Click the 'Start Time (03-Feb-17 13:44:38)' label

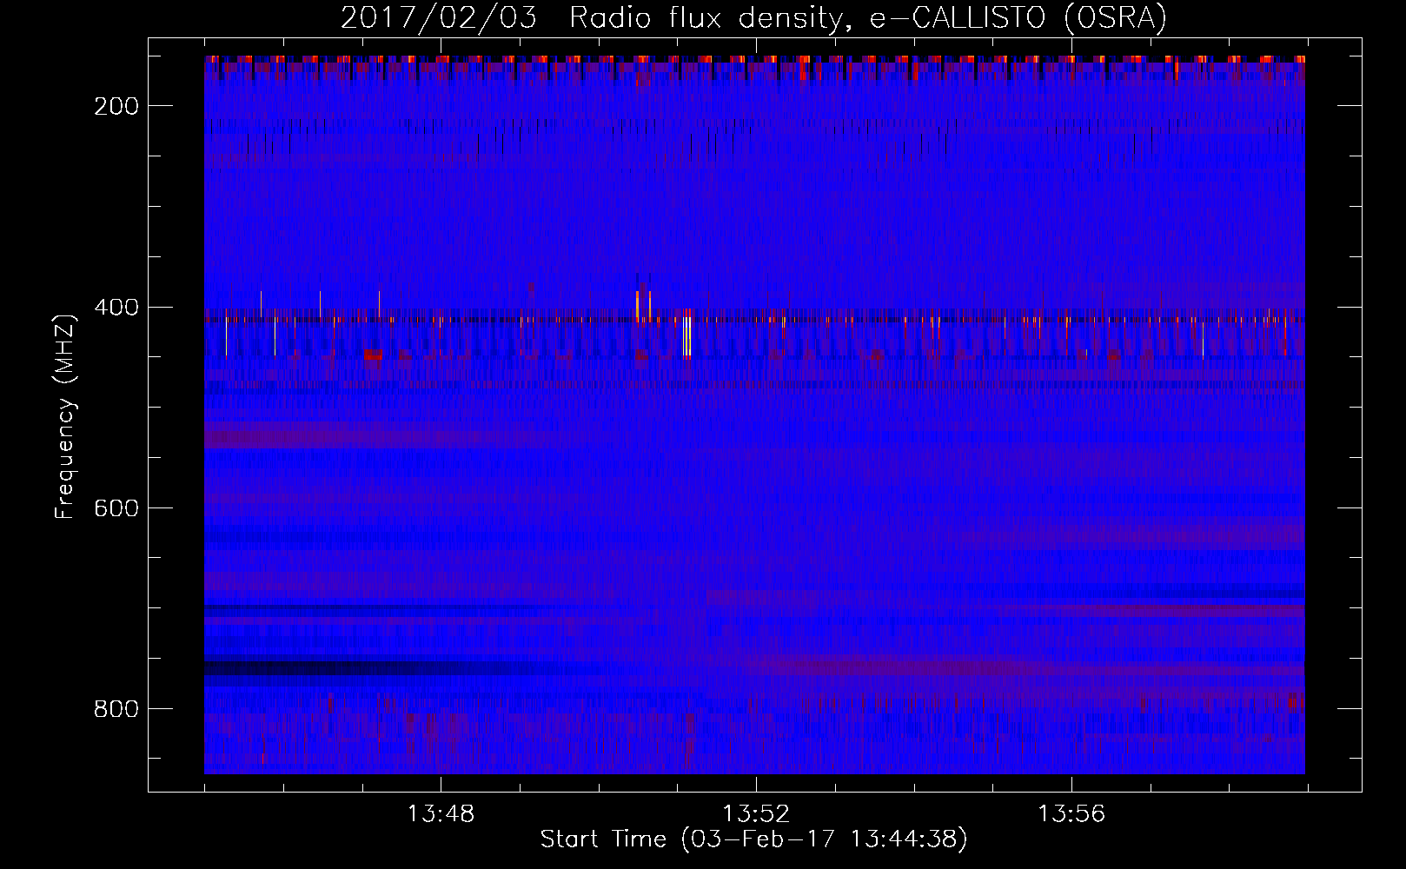click(753, 839)
